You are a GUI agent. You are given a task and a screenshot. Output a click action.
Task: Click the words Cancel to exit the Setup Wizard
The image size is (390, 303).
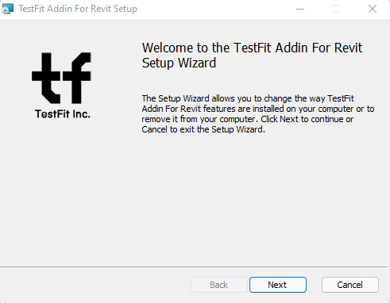[x=203, y=129]
